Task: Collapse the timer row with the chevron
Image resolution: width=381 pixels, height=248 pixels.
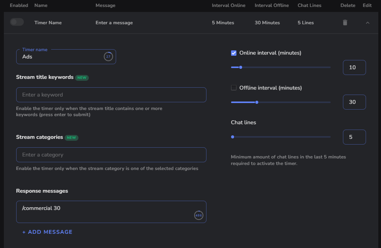Action: click(368, 23)
